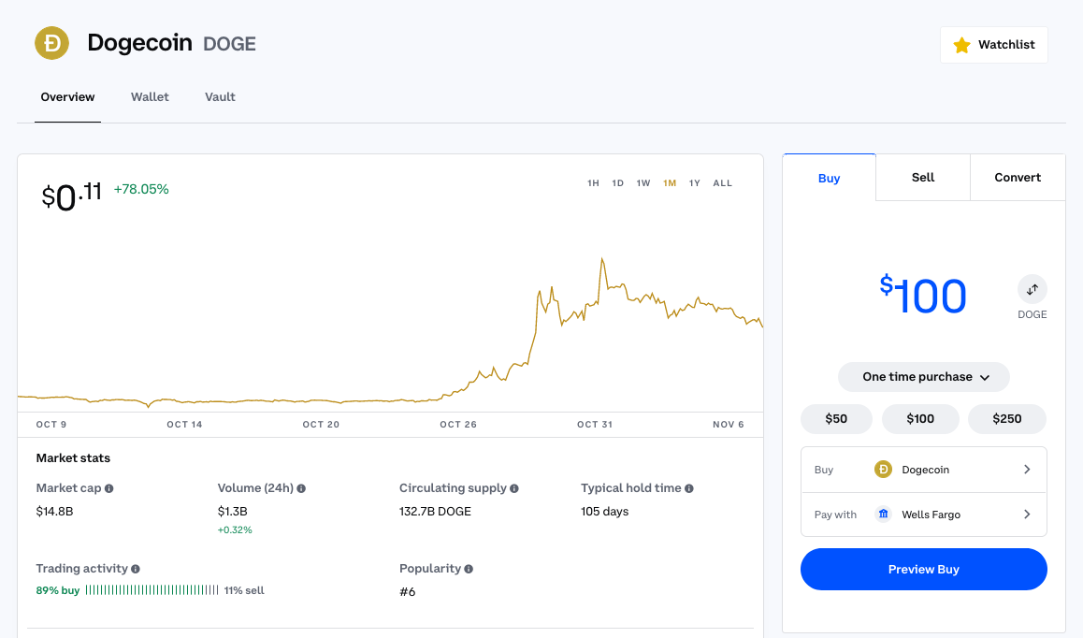
Task: Choose the $250 preset amount
Action: coord(1006,419)
